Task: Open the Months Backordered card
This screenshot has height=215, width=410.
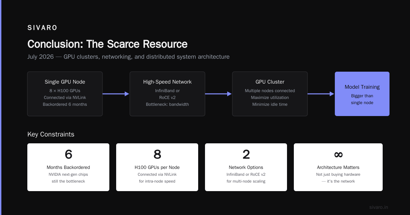Action: click(68, 167)
